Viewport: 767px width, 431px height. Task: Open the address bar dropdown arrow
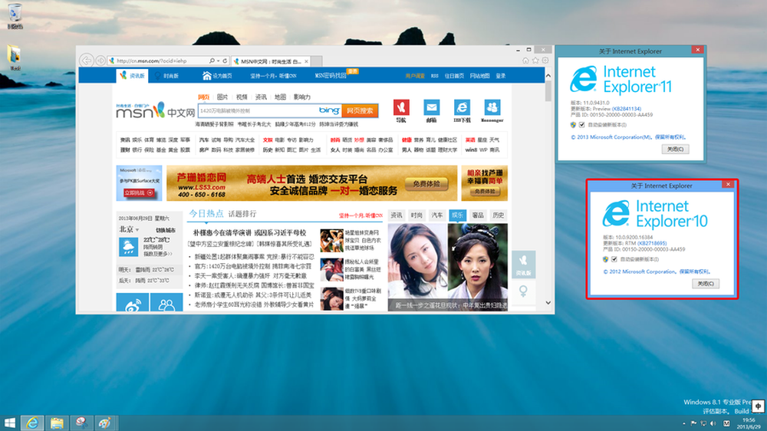[x=218, y=61]
